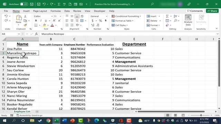The width and height of the screenshot is (221, 124).
Task: Apply the yellow Fill Color
Action: (44, 25)
